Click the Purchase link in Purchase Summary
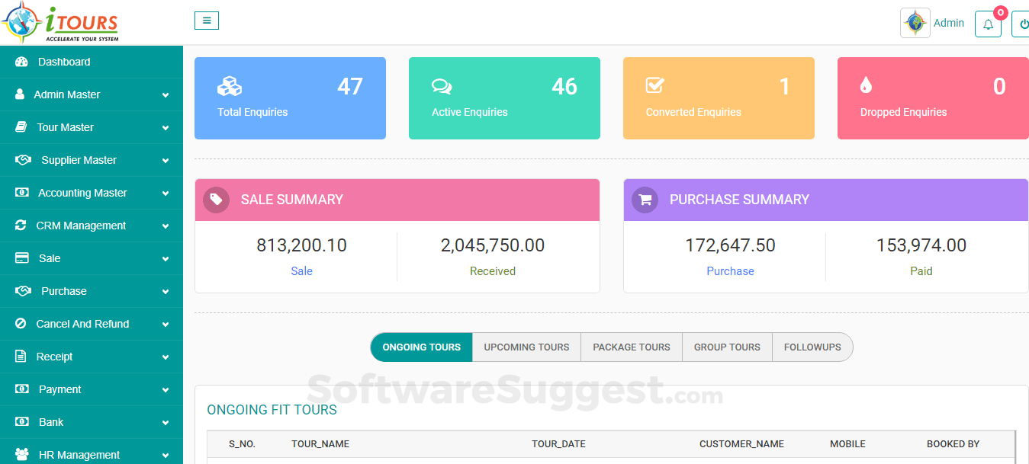 click(730, 270)
